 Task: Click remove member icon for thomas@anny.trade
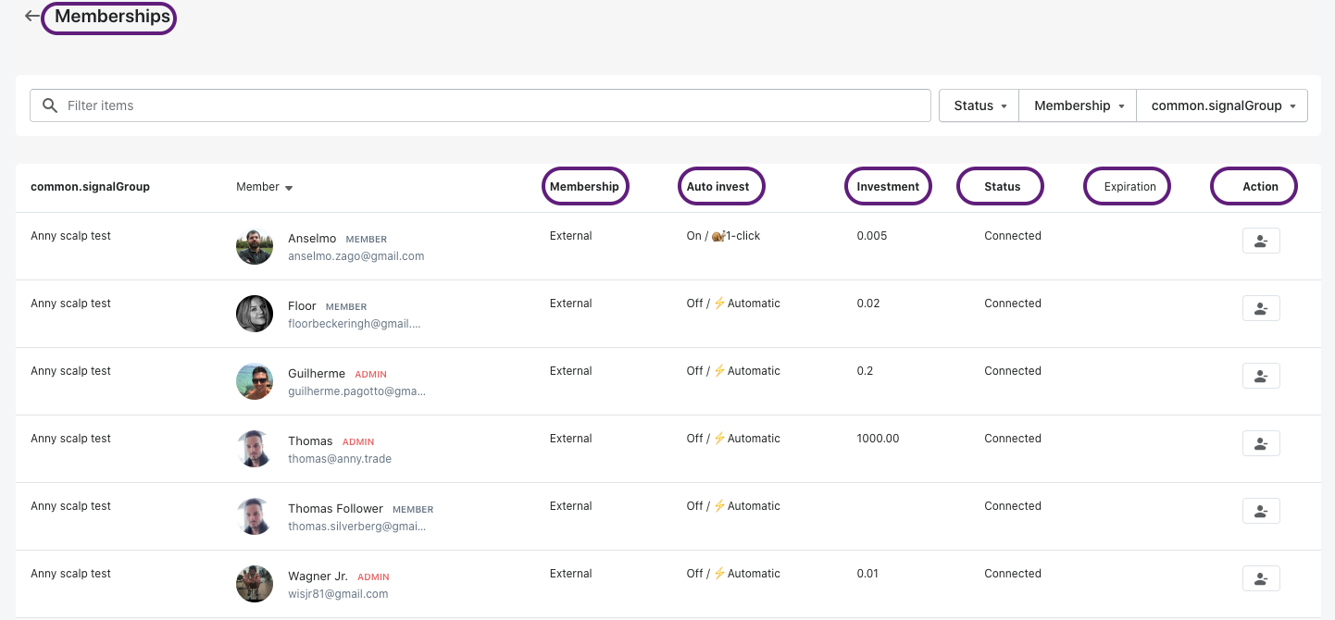pos(1260,443)
